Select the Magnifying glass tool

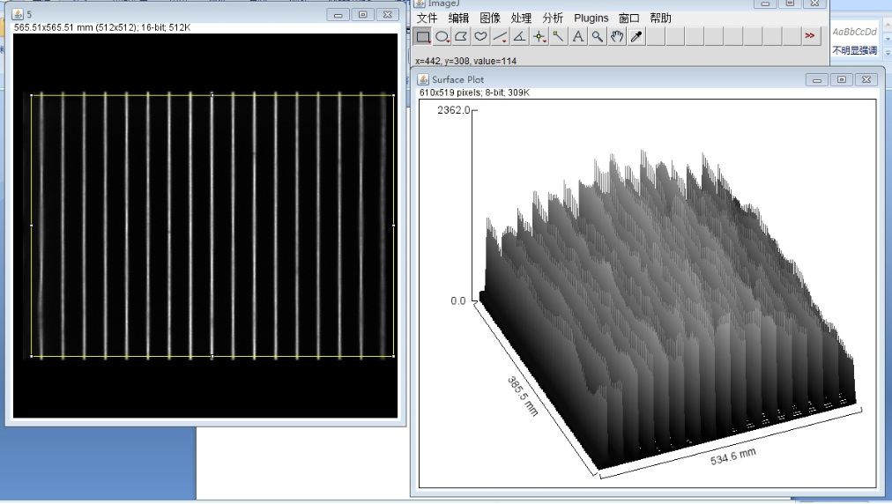(x=598, y=36)
